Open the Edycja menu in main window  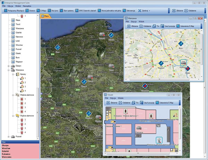point(10,6)
